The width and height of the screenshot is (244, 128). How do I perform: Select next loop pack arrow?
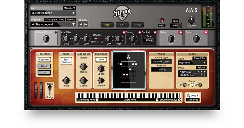[201, 72]
